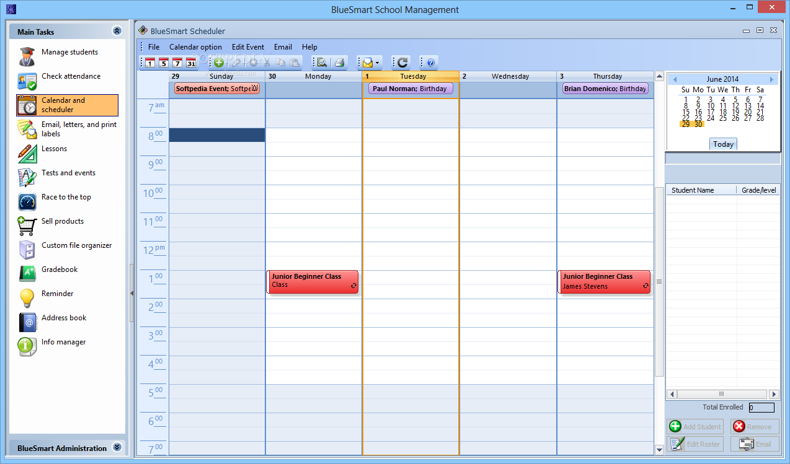Open the Edit Event menu
790x464 pixels.
pyautogui.click(x=248, y=47)
